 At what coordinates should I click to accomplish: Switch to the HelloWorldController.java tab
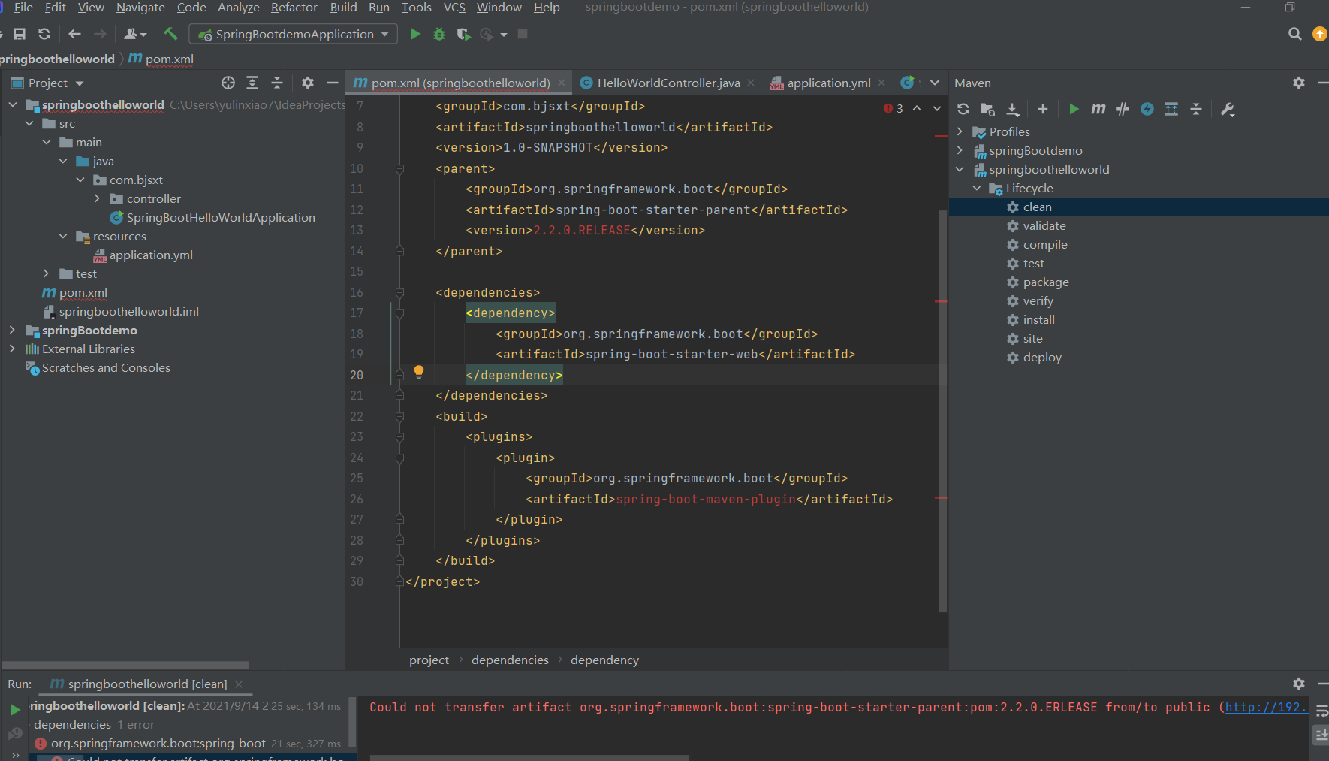[668, 83]
